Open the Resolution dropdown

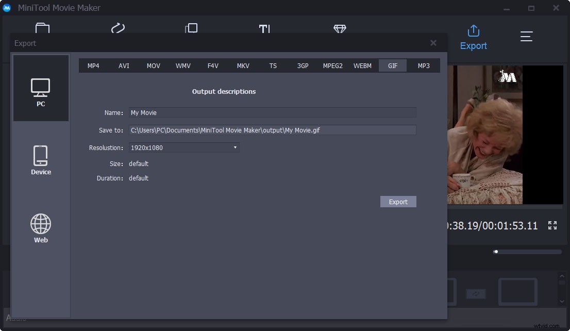click(235, 147)
